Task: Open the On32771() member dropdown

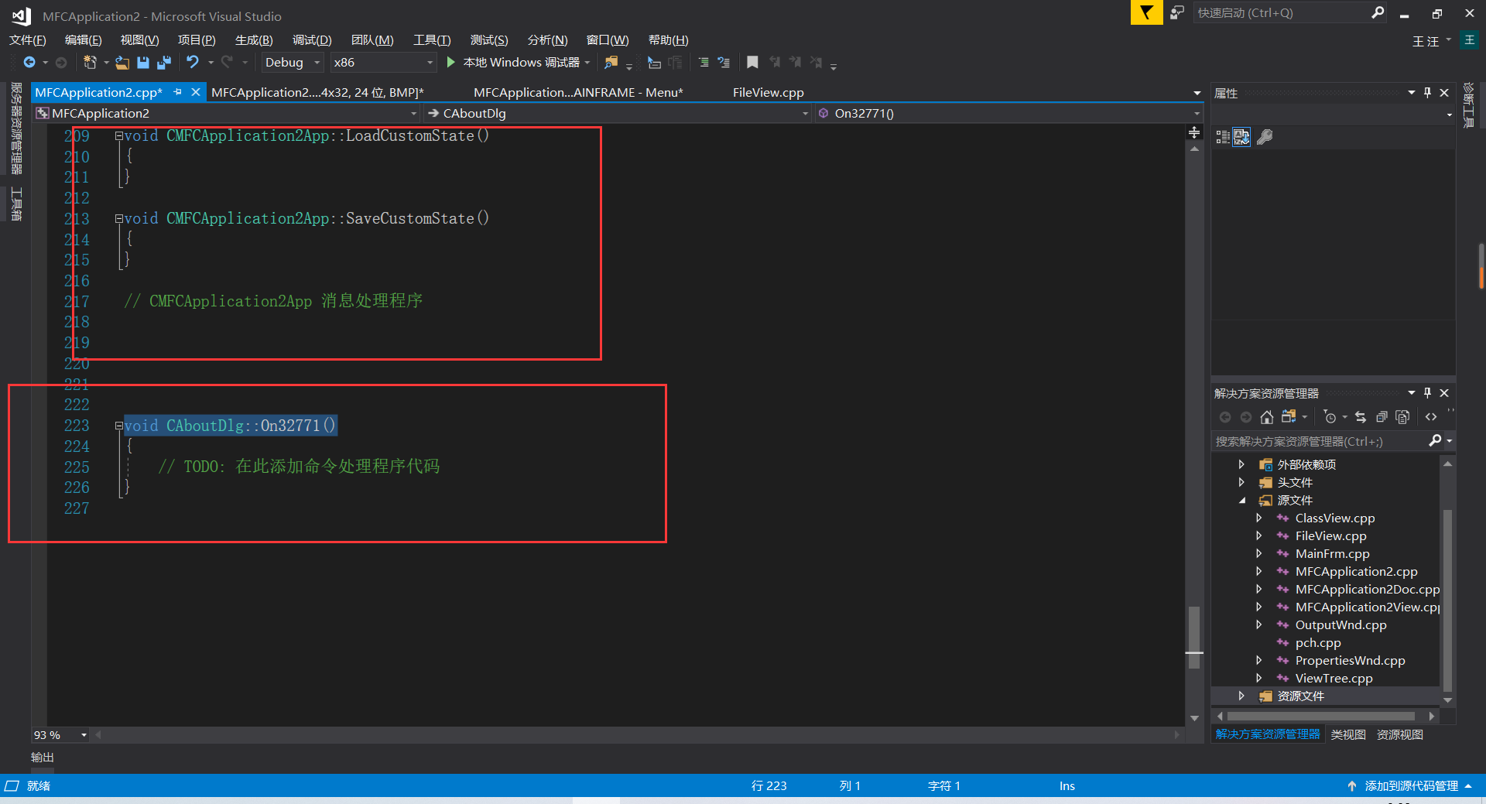Action: pyautogui.click(x=1009, y=114)
